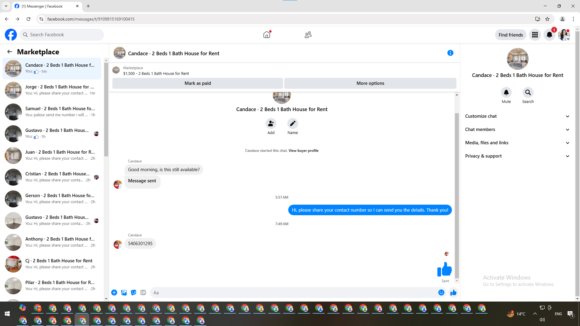The image size is (580, 326).
Task: Go back from Marketplace with the arrow
Action: pos(10,52)
